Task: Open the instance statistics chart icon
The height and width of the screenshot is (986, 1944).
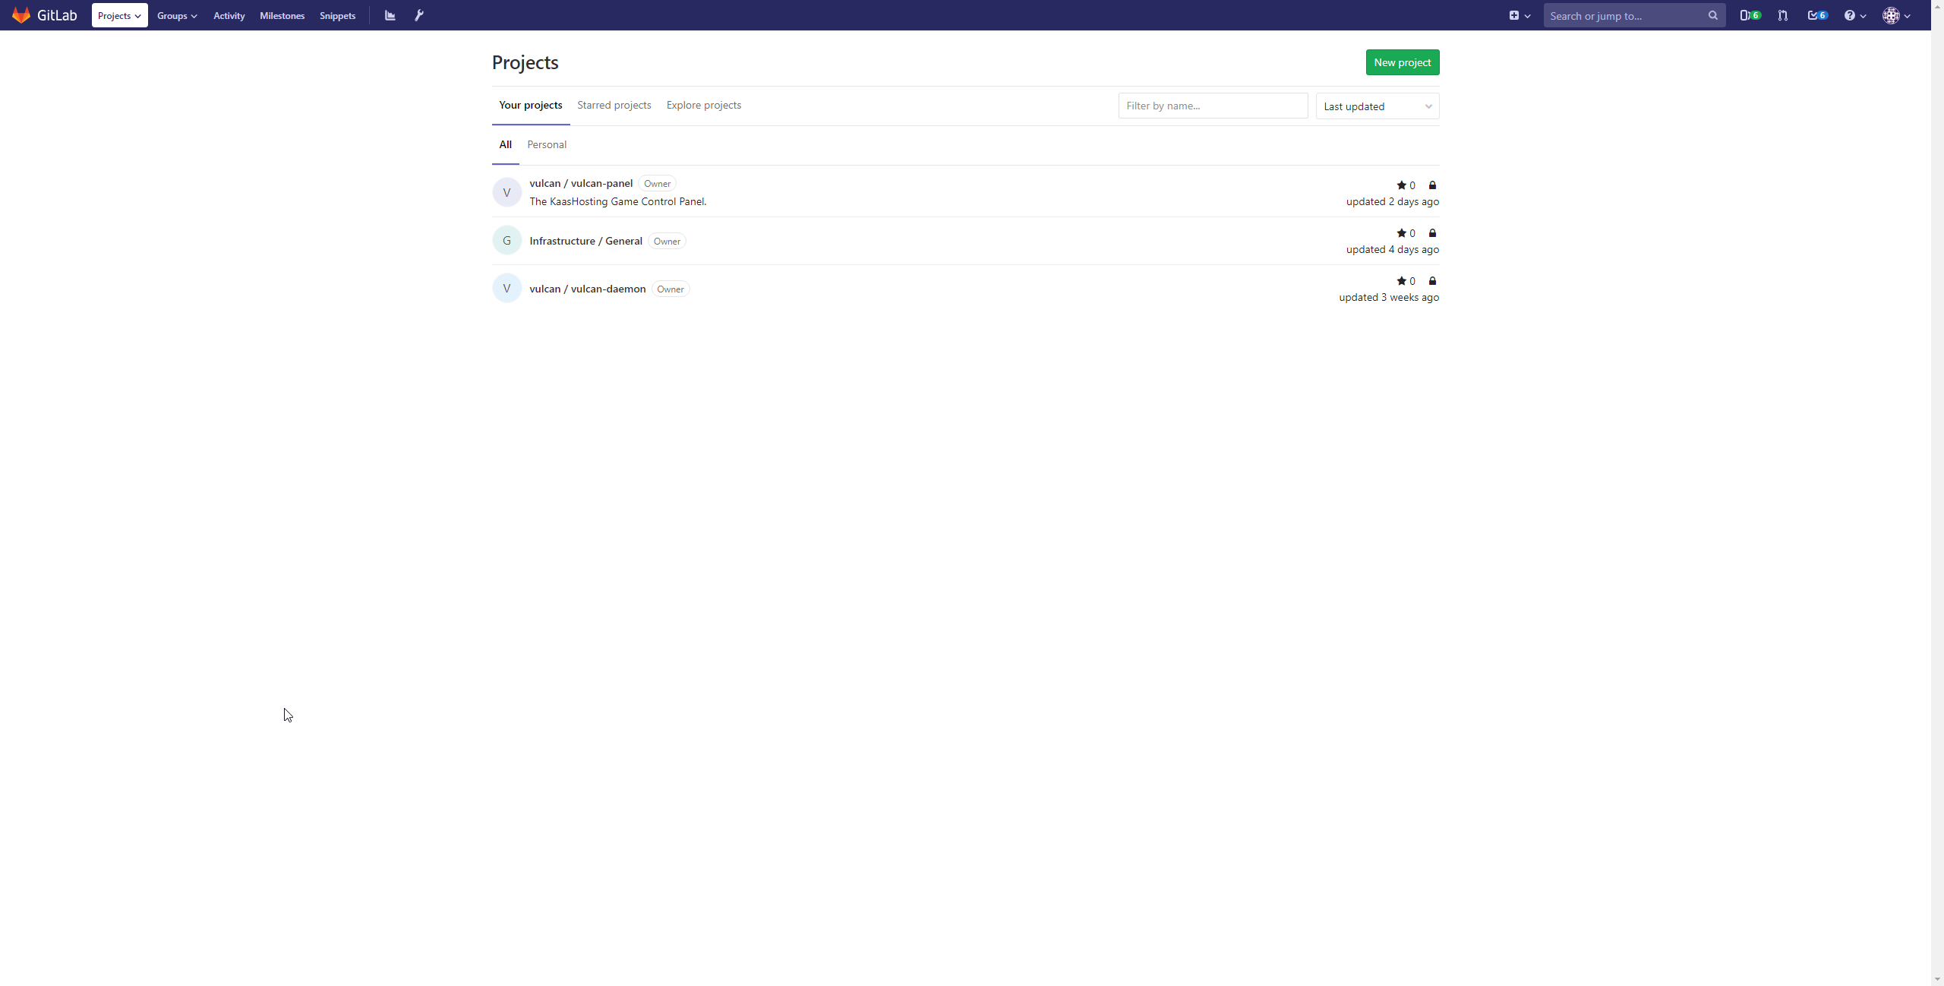Action: click(x=390, y=15)
